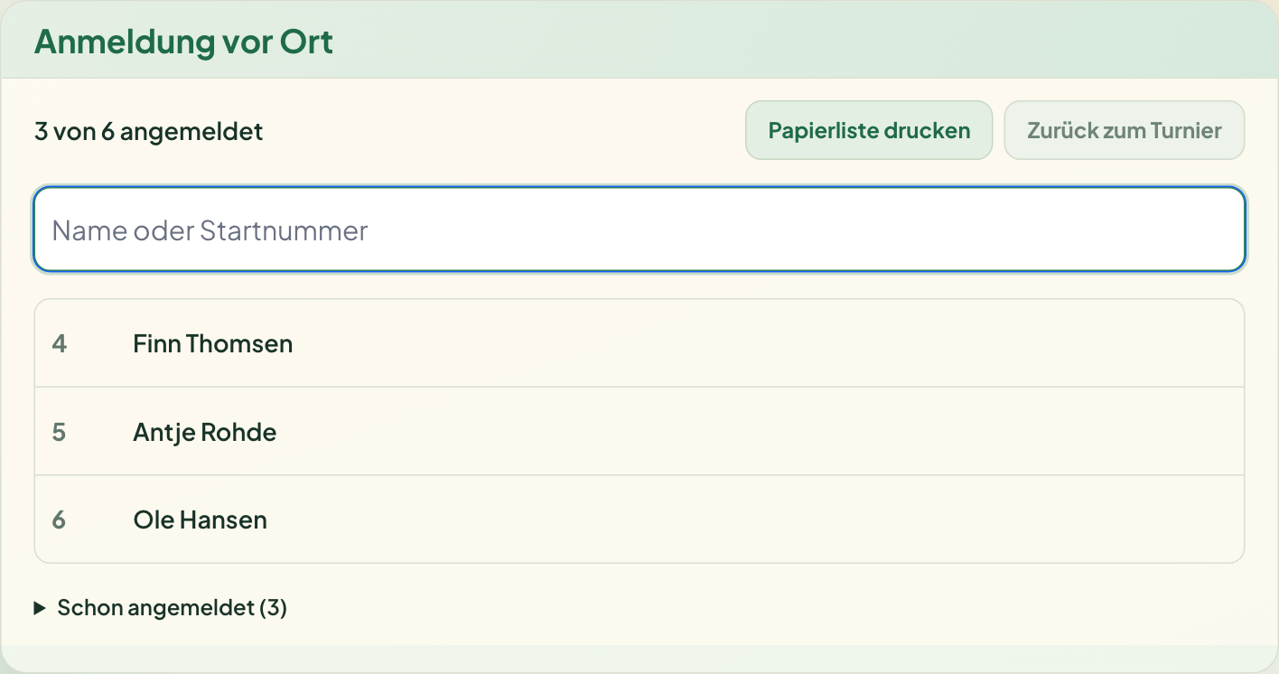Register the participant named Thomsen
Viewport: 1279px width, 674px height.
(639, 343)
